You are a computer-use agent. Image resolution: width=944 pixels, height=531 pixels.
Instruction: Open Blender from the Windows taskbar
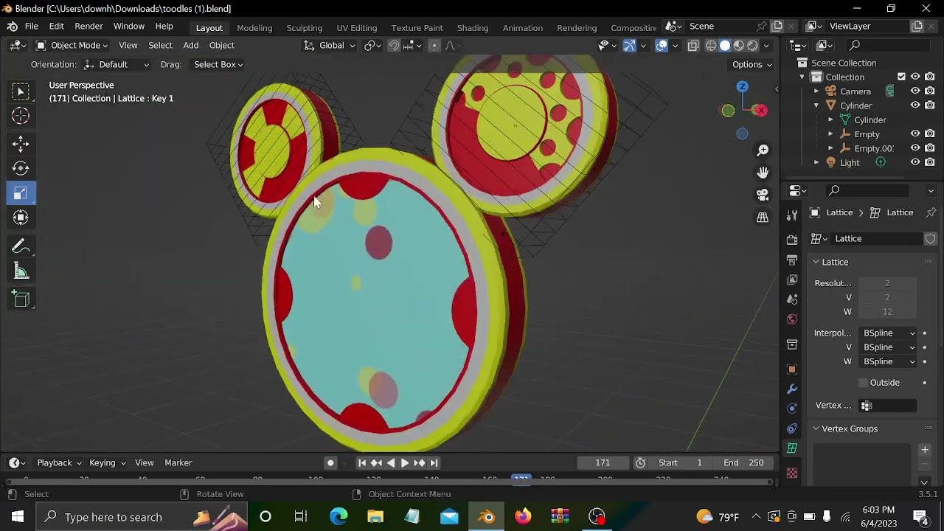486,516
